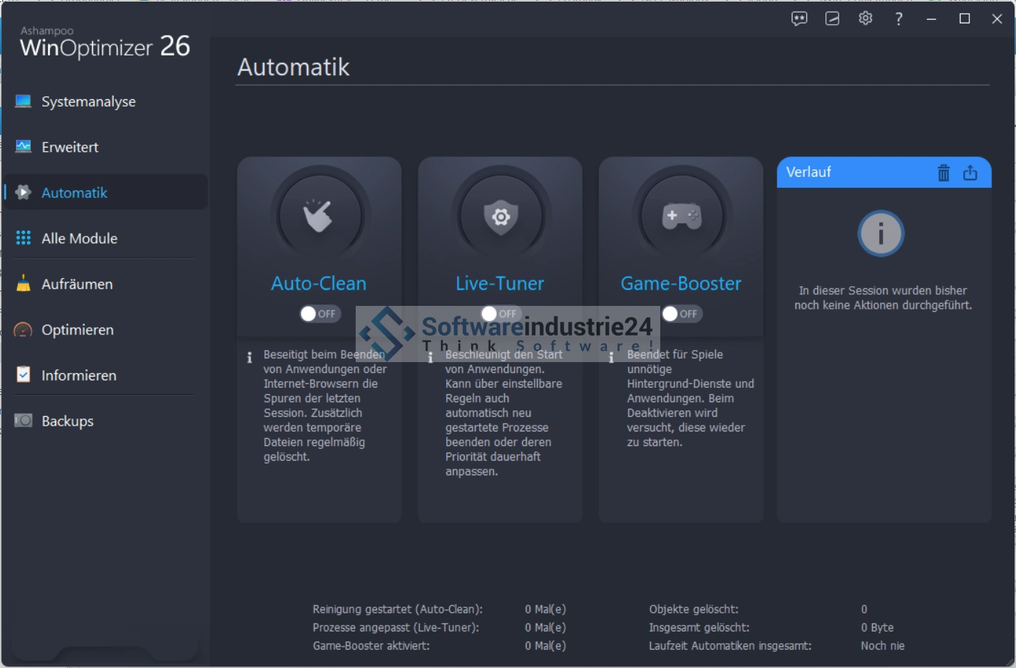Open help with the question mark icon
Viewport: 1016px width, 668px height.
[898, 19]
